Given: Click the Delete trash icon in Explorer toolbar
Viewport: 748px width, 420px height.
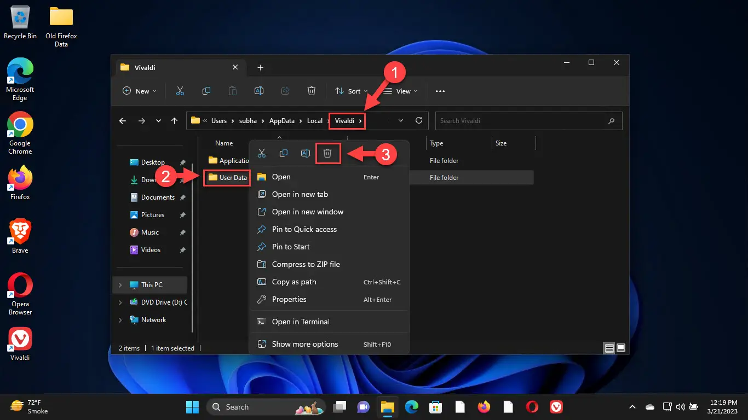Looking at the screenshot, I should point(312,91).
